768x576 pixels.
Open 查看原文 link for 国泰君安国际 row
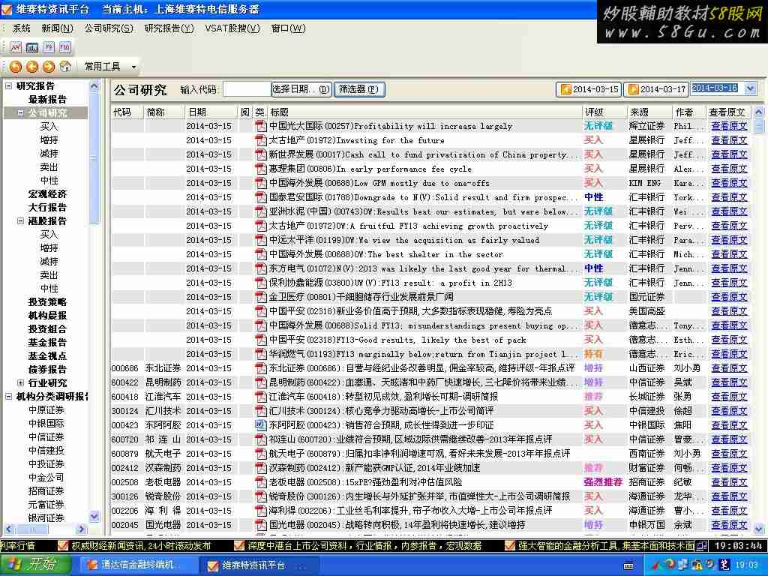[729, 197]
